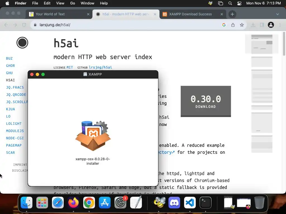Open the xampp-osx-8.0.28-0-installer package icon
Image resolution: width=286 pixels, height=214 pixels.
pos(93,136)
